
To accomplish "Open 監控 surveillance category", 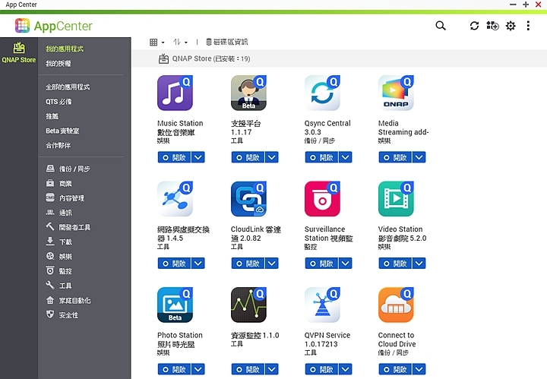I will (x=59, y=271).
